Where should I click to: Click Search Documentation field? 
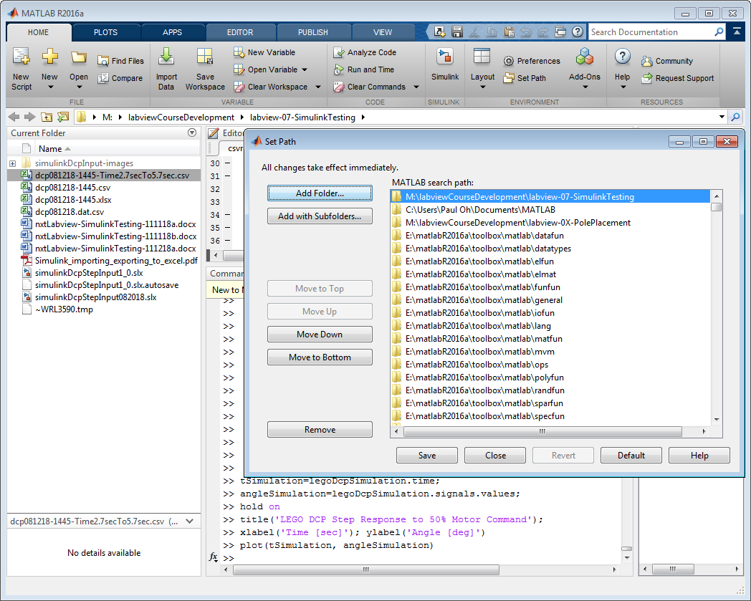point(651,32)
